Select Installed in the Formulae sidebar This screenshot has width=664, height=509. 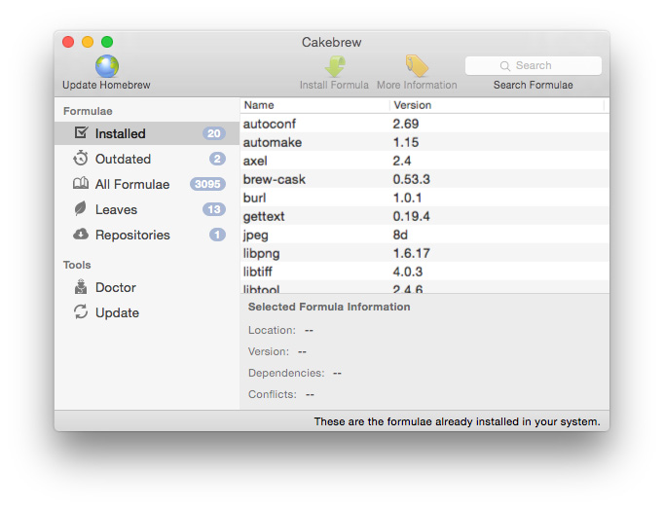click(147, 133)
